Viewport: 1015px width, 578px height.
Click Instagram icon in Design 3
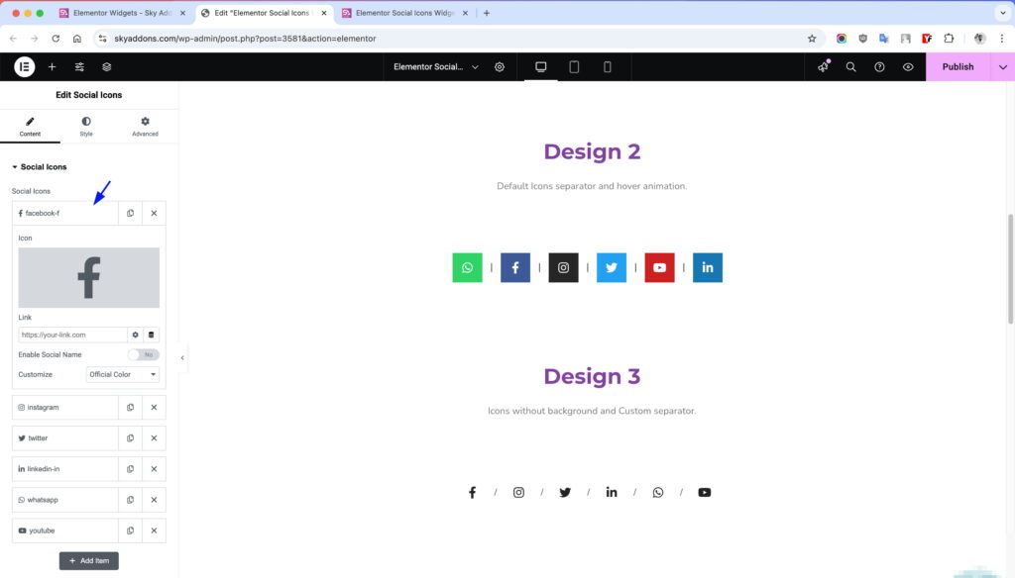pos(518,493)
